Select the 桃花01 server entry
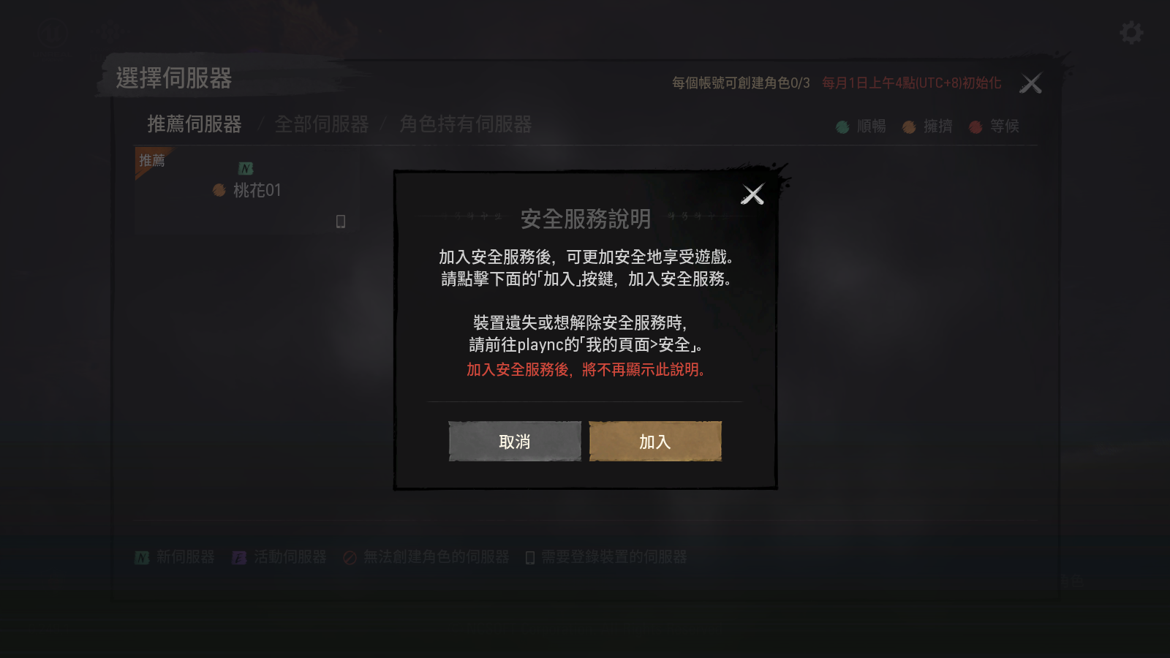Screen dimensions: 1170x658 pyautogui.click(x=246, y=191)
